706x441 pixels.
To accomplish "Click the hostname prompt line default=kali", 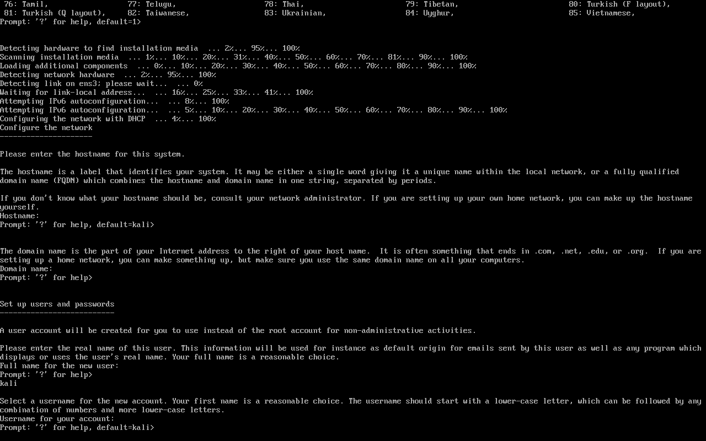I will (x=77, y=225).
